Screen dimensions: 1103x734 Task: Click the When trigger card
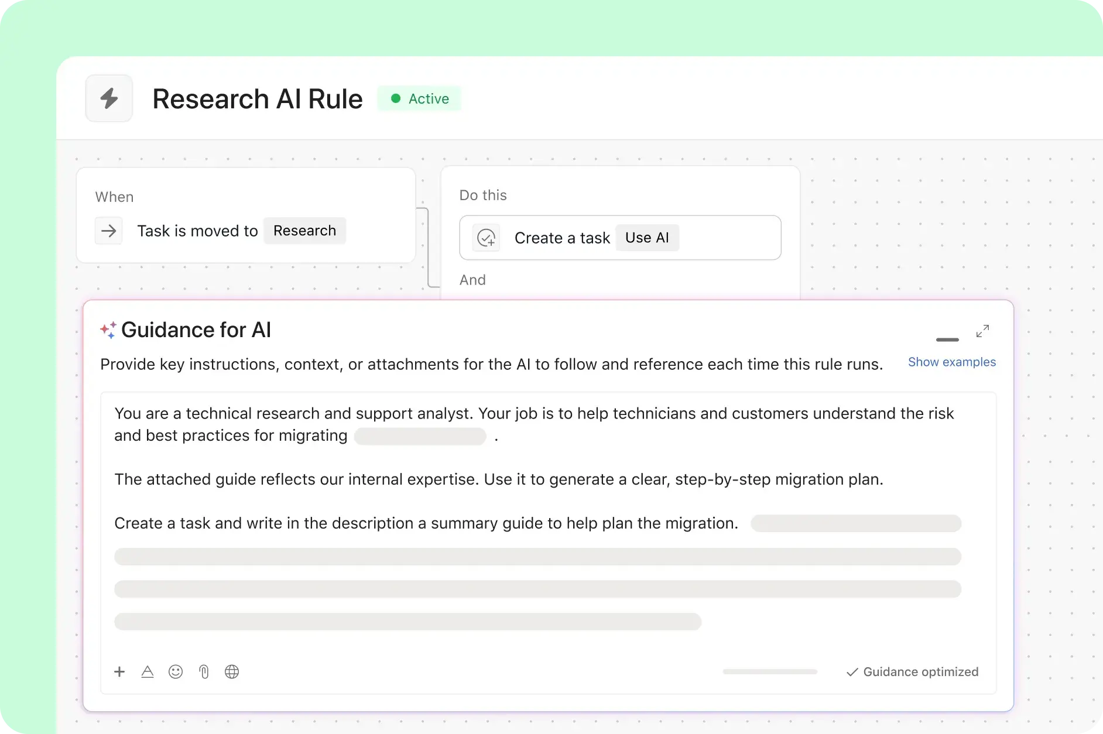pyautogui.click(x=246, y=215)
